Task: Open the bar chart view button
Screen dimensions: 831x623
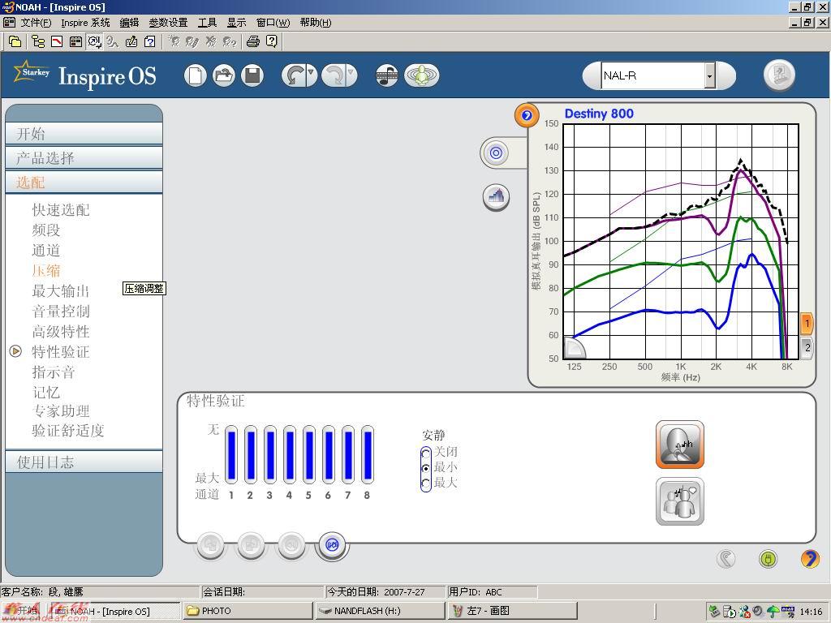Action: [x=496, y=197]
